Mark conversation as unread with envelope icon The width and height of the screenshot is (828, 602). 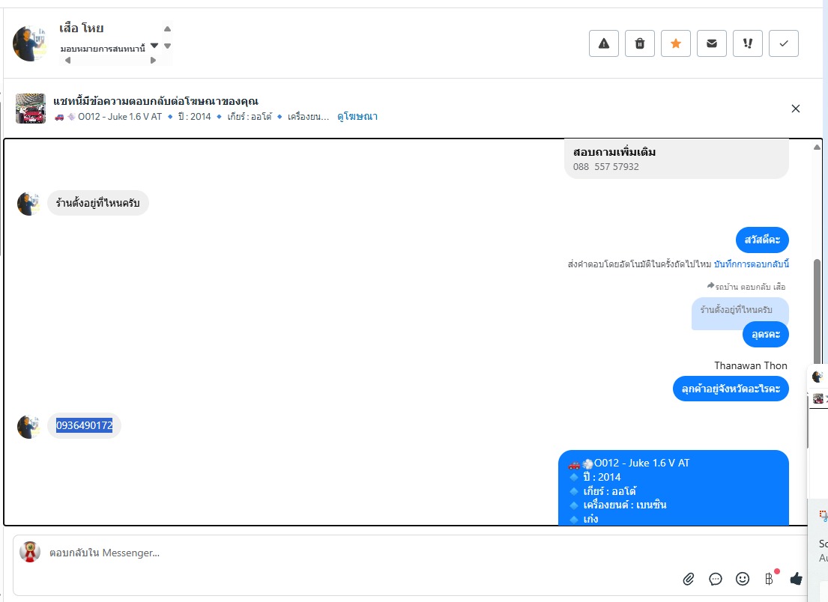711,43
